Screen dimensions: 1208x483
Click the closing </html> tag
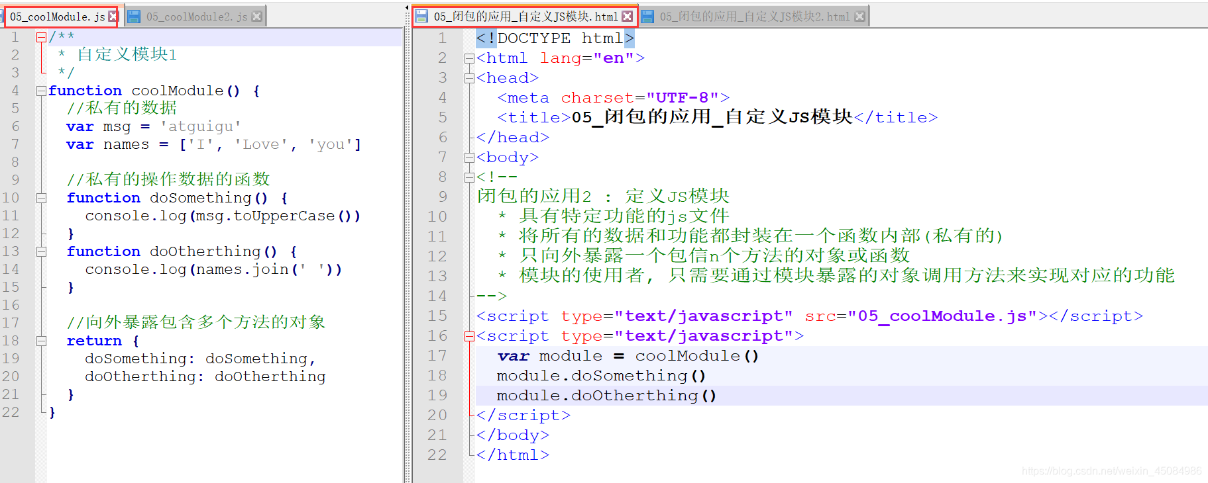(x=514, y=455)
